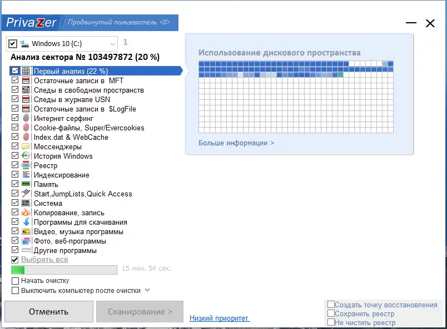Viewport: 447px width, 329px height.
Task: Open the Низкий приоритет link
Action: pos(220,318)
